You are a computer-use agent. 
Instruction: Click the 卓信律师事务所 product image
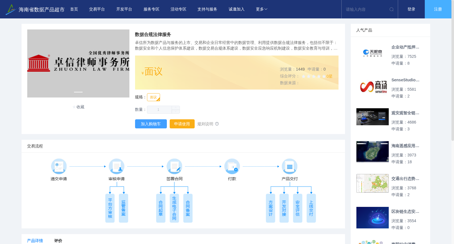(78, 63)
